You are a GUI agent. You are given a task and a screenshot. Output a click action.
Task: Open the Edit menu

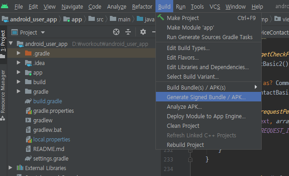[x=33, y=7]
